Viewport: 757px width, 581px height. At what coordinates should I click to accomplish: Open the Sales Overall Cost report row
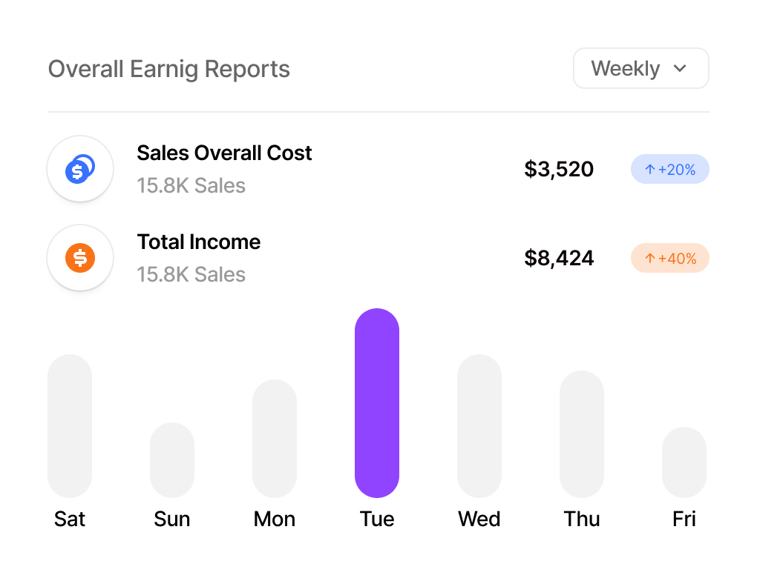(224, 153)
